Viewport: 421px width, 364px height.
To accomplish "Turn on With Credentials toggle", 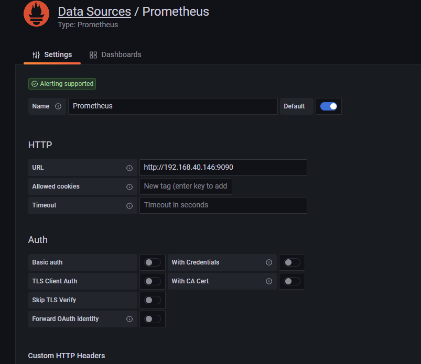I will [292, 262].
